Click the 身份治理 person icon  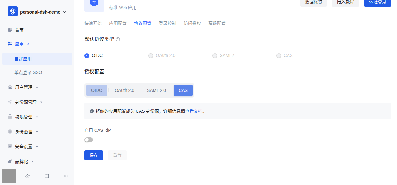10,131
